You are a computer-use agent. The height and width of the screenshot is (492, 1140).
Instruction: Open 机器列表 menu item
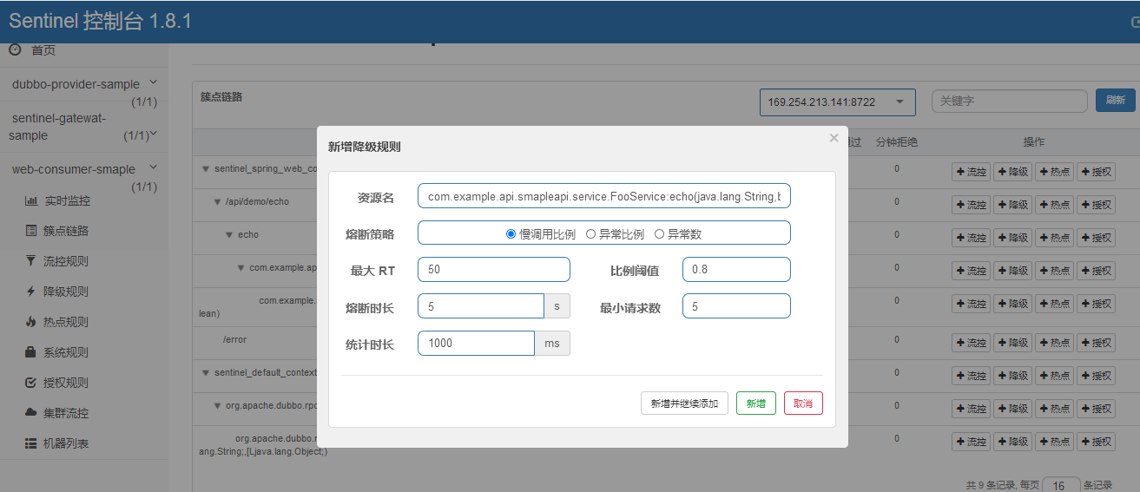[x=66, y=443]
